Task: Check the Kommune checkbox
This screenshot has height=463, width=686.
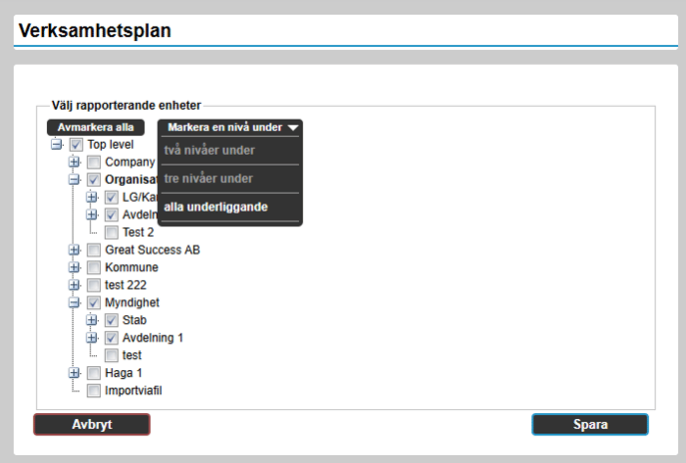Action: pyautogui.click(x=93, y=267)
